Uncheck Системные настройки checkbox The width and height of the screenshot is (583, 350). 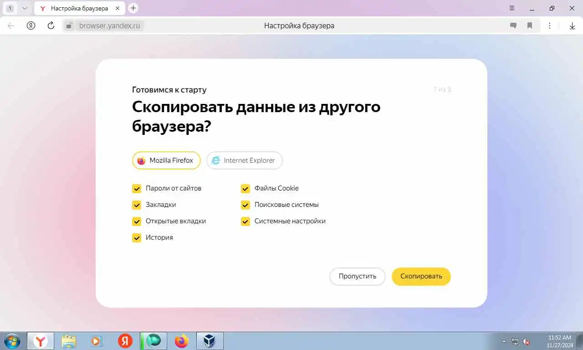[x=245, y=221]
